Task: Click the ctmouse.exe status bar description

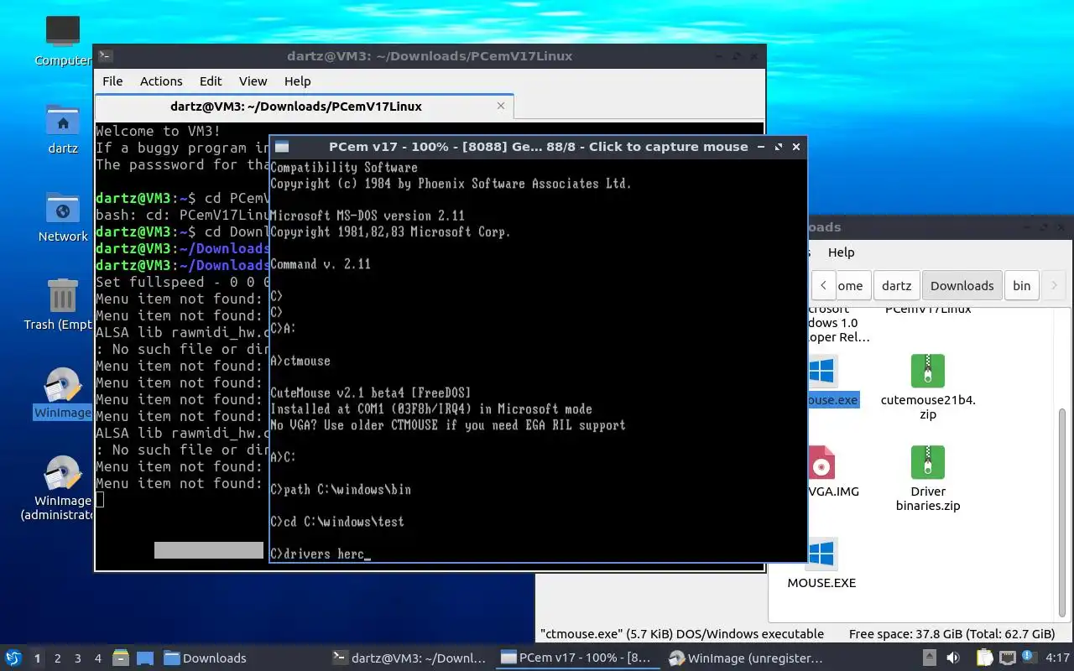Action: pyautogui.click(x=682, y=634)
